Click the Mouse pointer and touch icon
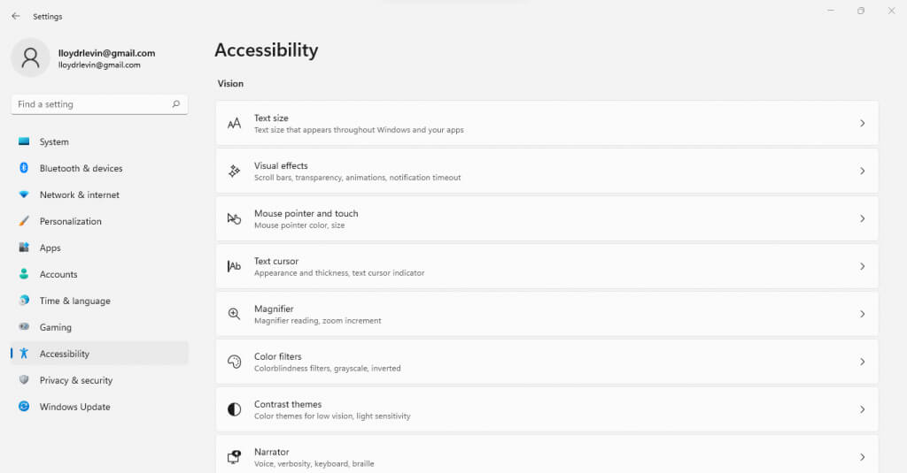The image size is (907, 473). (x=234, y=218)
